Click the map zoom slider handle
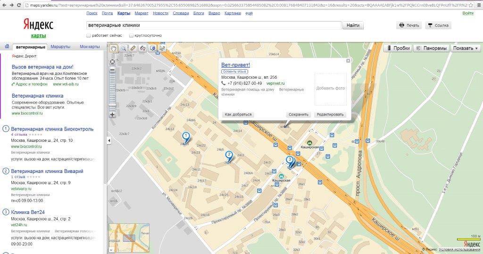This screenshot has height=254, width=483. click(112, 105)
